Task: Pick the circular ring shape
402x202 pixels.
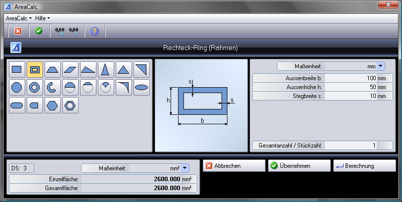Action: pos(35,88)
